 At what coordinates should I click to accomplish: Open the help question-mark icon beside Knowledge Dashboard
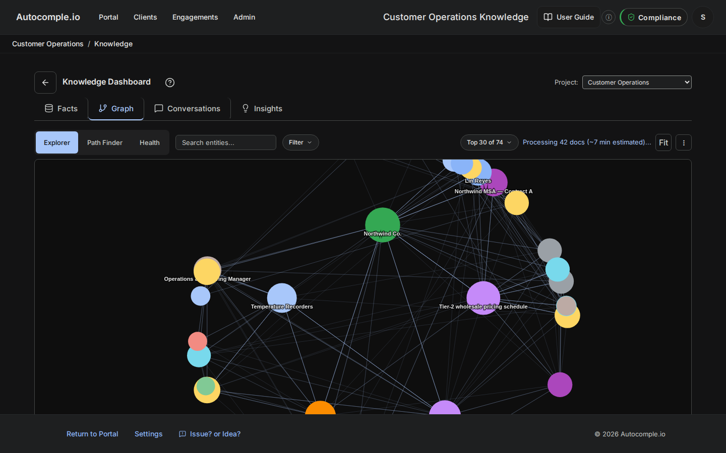[170, 83]
